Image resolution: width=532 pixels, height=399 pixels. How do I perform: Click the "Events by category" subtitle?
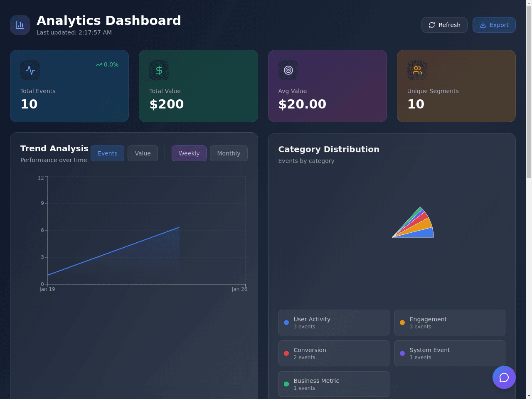pyautogui.click(x=306, y=161)
